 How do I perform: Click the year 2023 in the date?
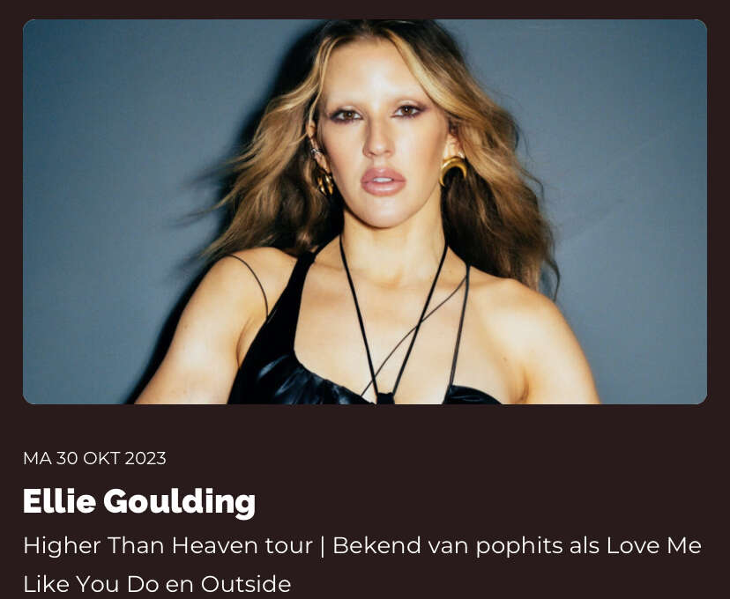(145, 459)
